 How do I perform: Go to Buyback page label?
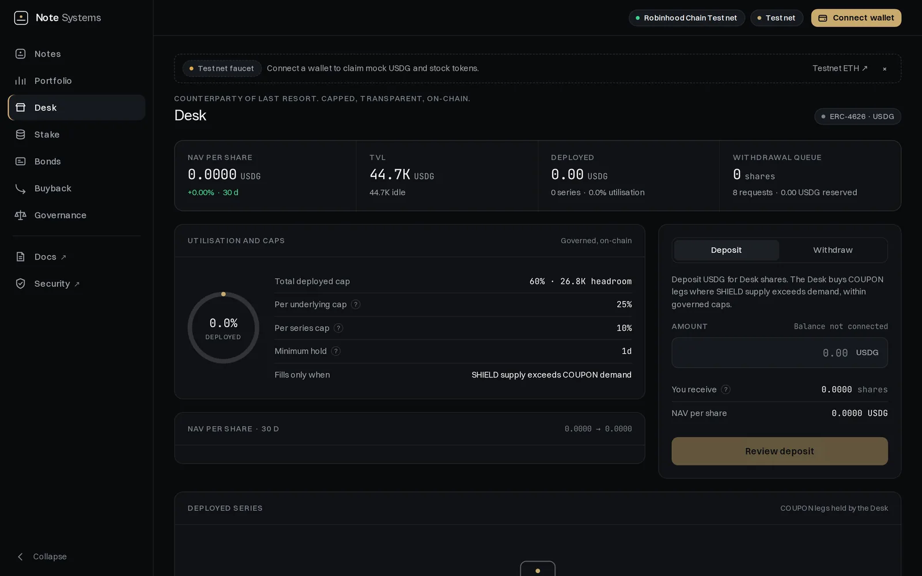tap(53, 188)
